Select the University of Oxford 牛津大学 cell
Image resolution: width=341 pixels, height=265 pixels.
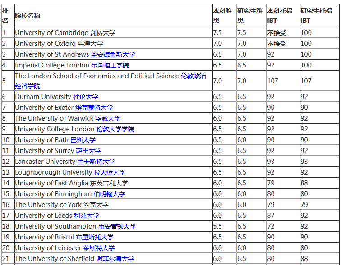(113, 44)
